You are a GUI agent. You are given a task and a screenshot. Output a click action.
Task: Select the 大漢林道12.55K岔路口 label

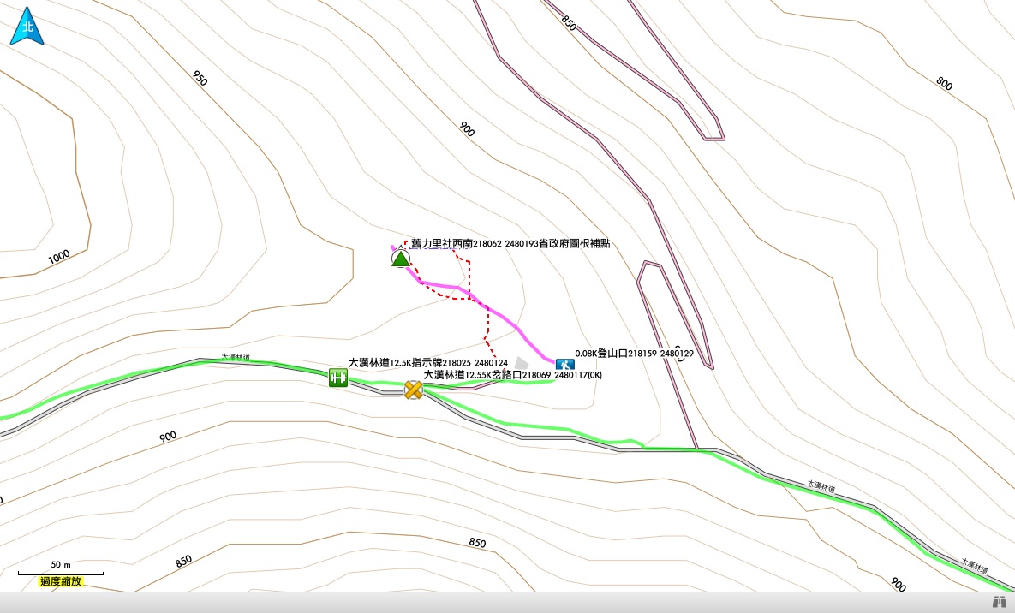[513, 374]
